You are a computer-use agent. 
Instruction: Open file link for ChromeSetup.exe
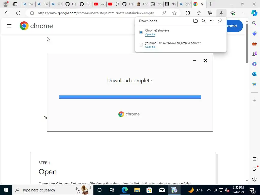[x=150, y=35]
